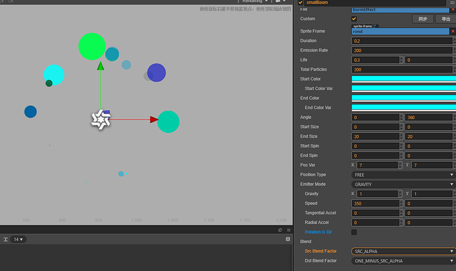Click the Emission Rate value field
The width and height of the screenshot is (456, 271).
coord(402,51)
